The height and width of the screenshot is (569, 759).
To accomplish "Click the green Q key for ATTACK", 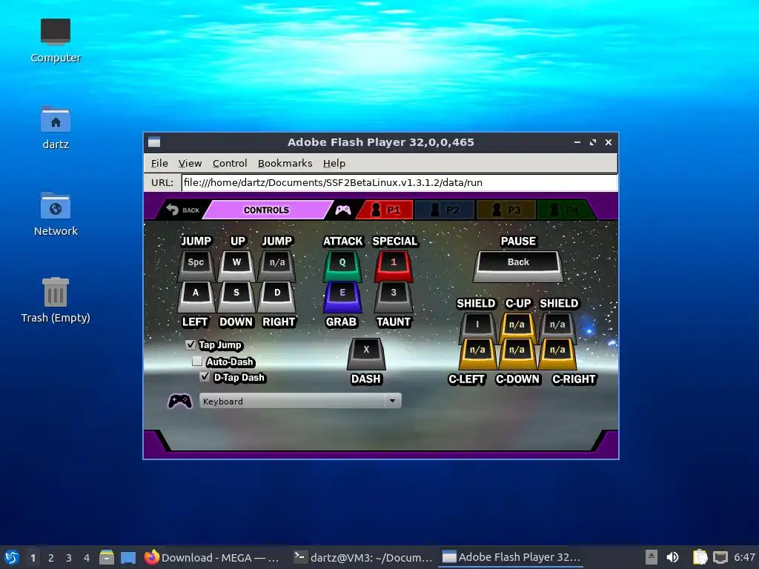I will [342, 265].
